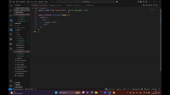Collapse the Open Editors section
This screenshot has width=170, height=95.
[22, 12]
